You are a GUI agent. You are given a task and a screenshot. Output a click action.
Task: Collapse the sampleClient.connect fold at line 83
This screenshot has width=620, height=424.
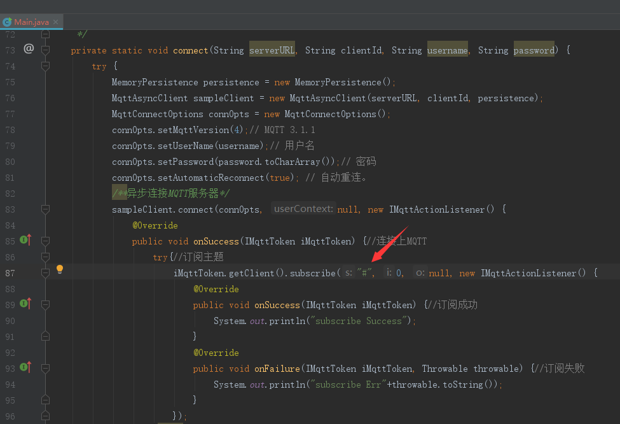(46, 209)
